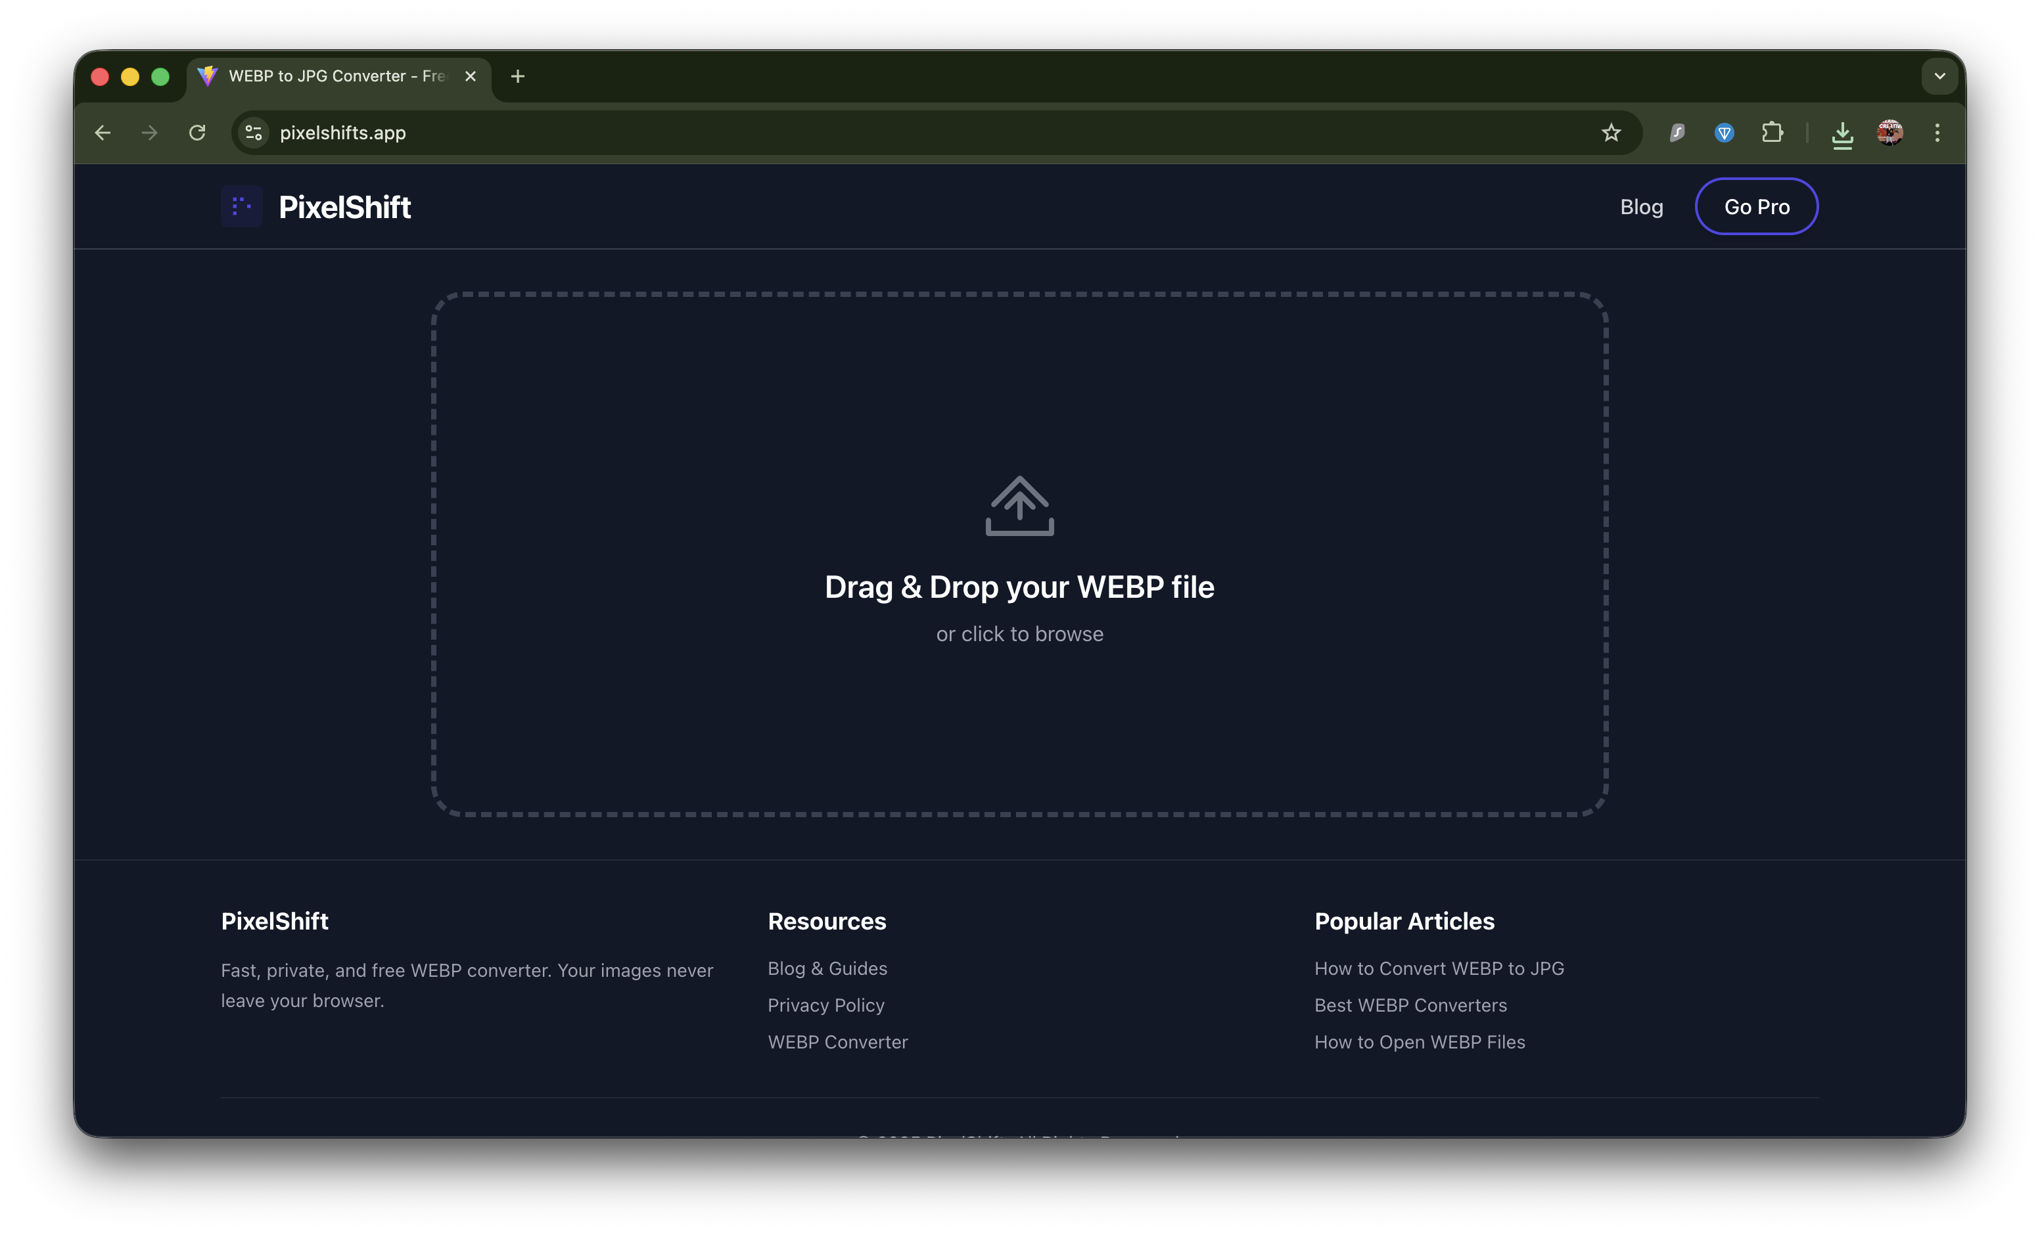Reload the page with the refresh icon
The width and height of the screenshot is (2040, 1235).
tap(197, 133)
